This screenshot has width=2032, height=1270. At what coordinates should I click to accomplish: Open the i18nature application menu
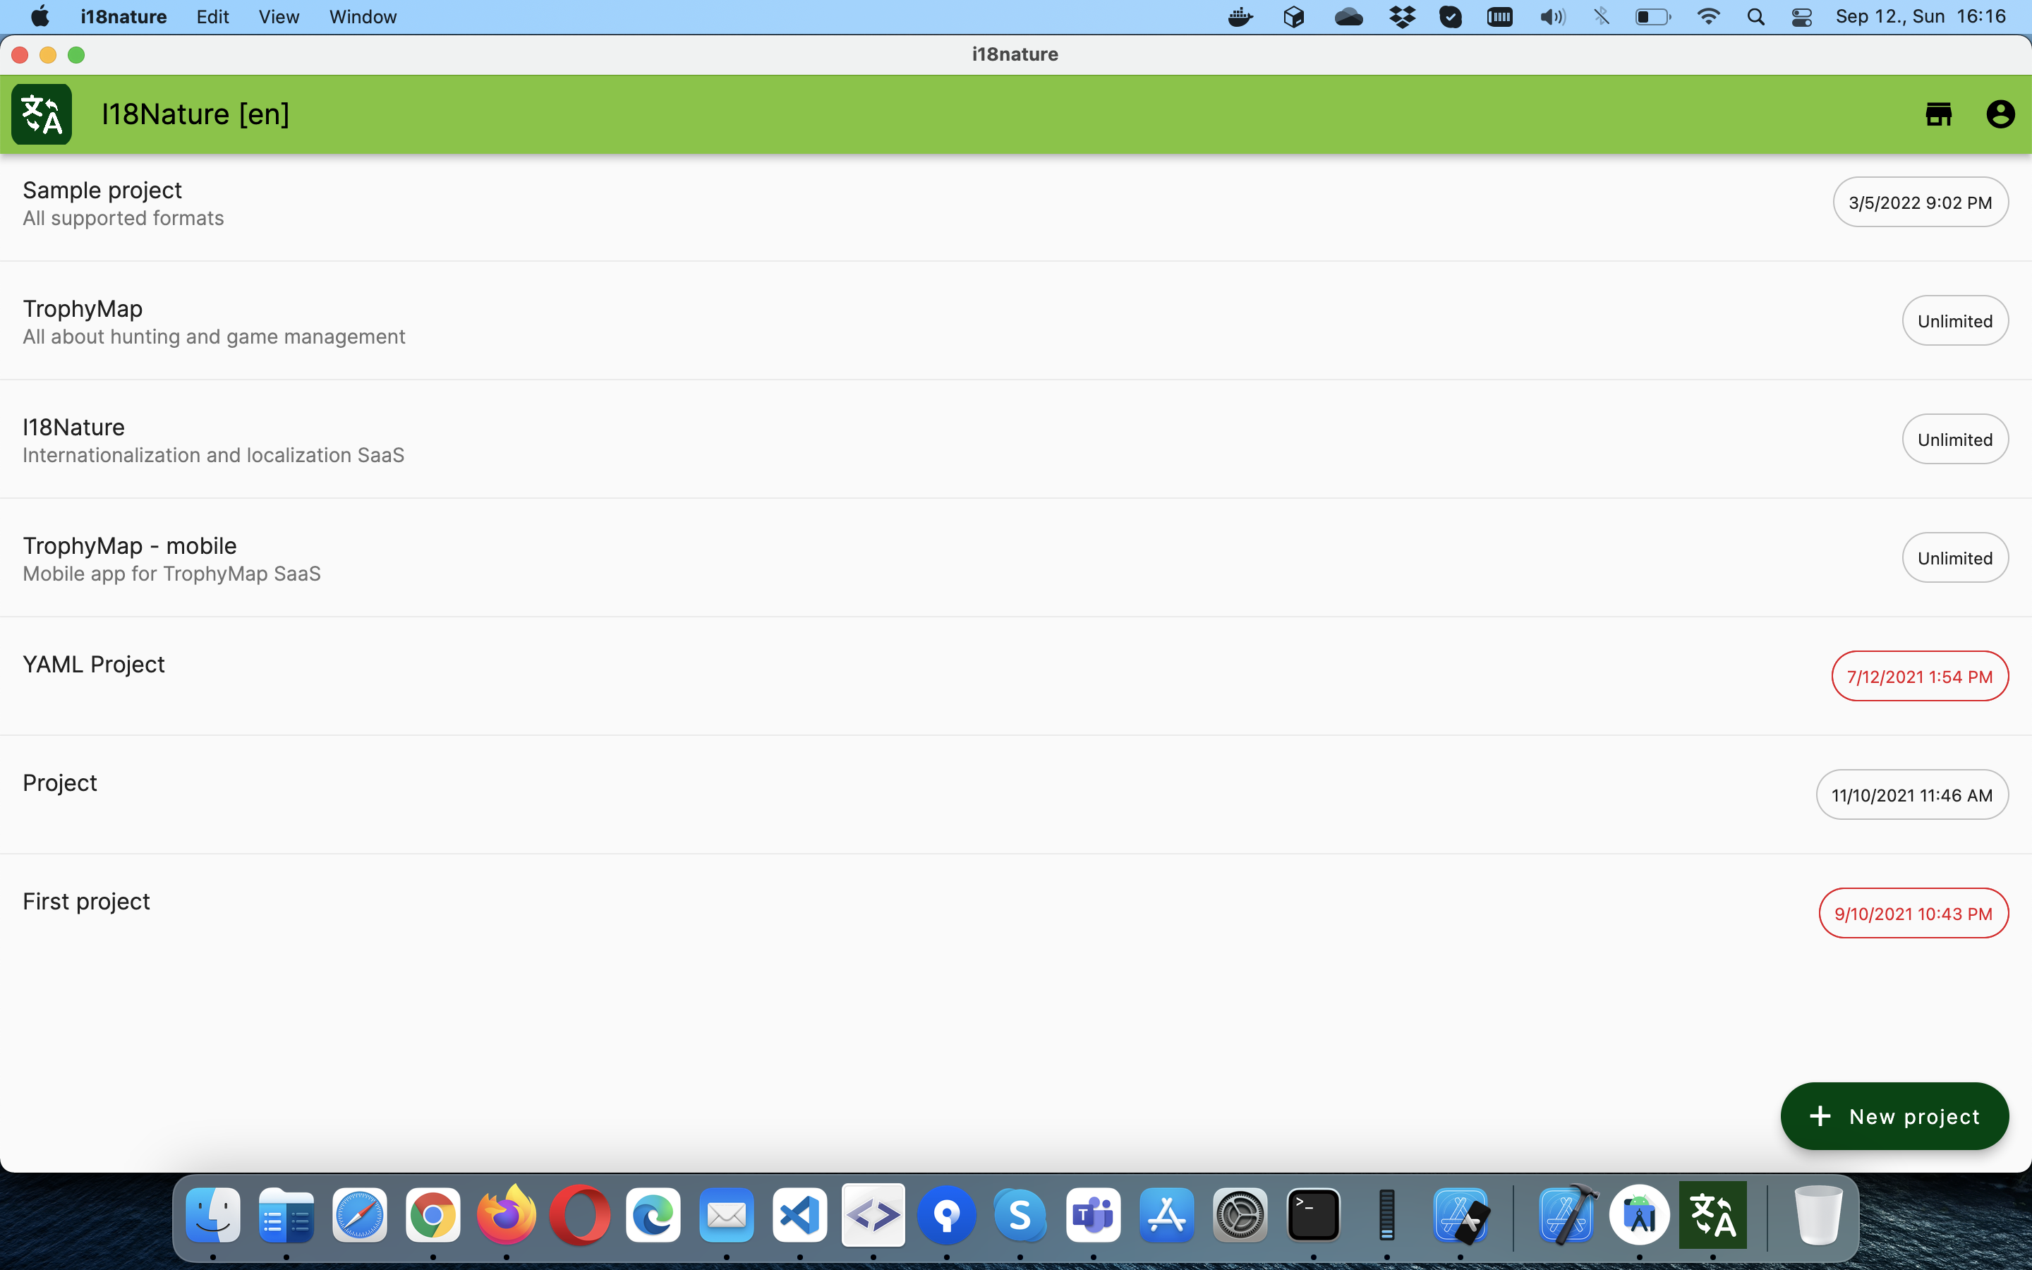pos(123,17)
